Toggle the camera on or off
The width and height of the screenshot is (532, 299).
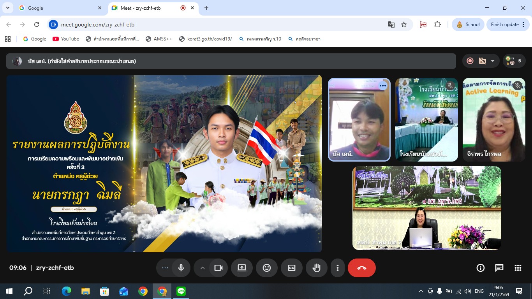(x=218, y=268)
